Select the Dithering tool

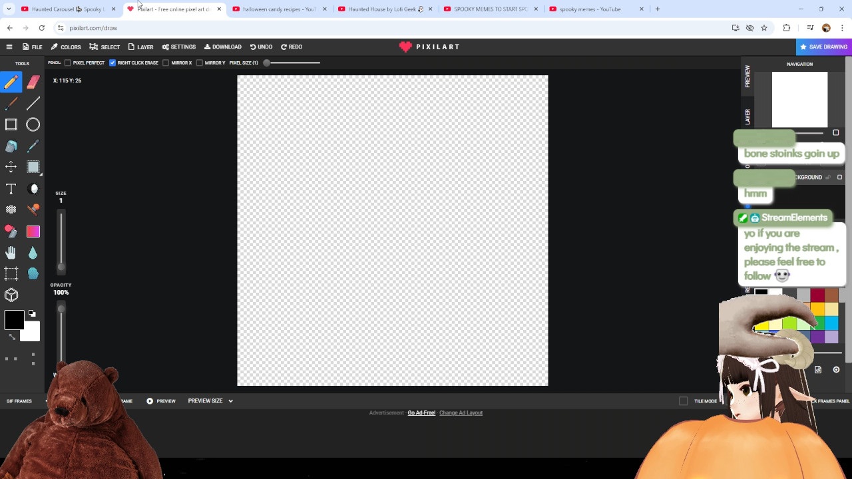click(11, 210)
